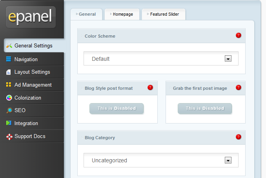
Task: Click the Colorization color wheel icon
Action: [9, 98]
